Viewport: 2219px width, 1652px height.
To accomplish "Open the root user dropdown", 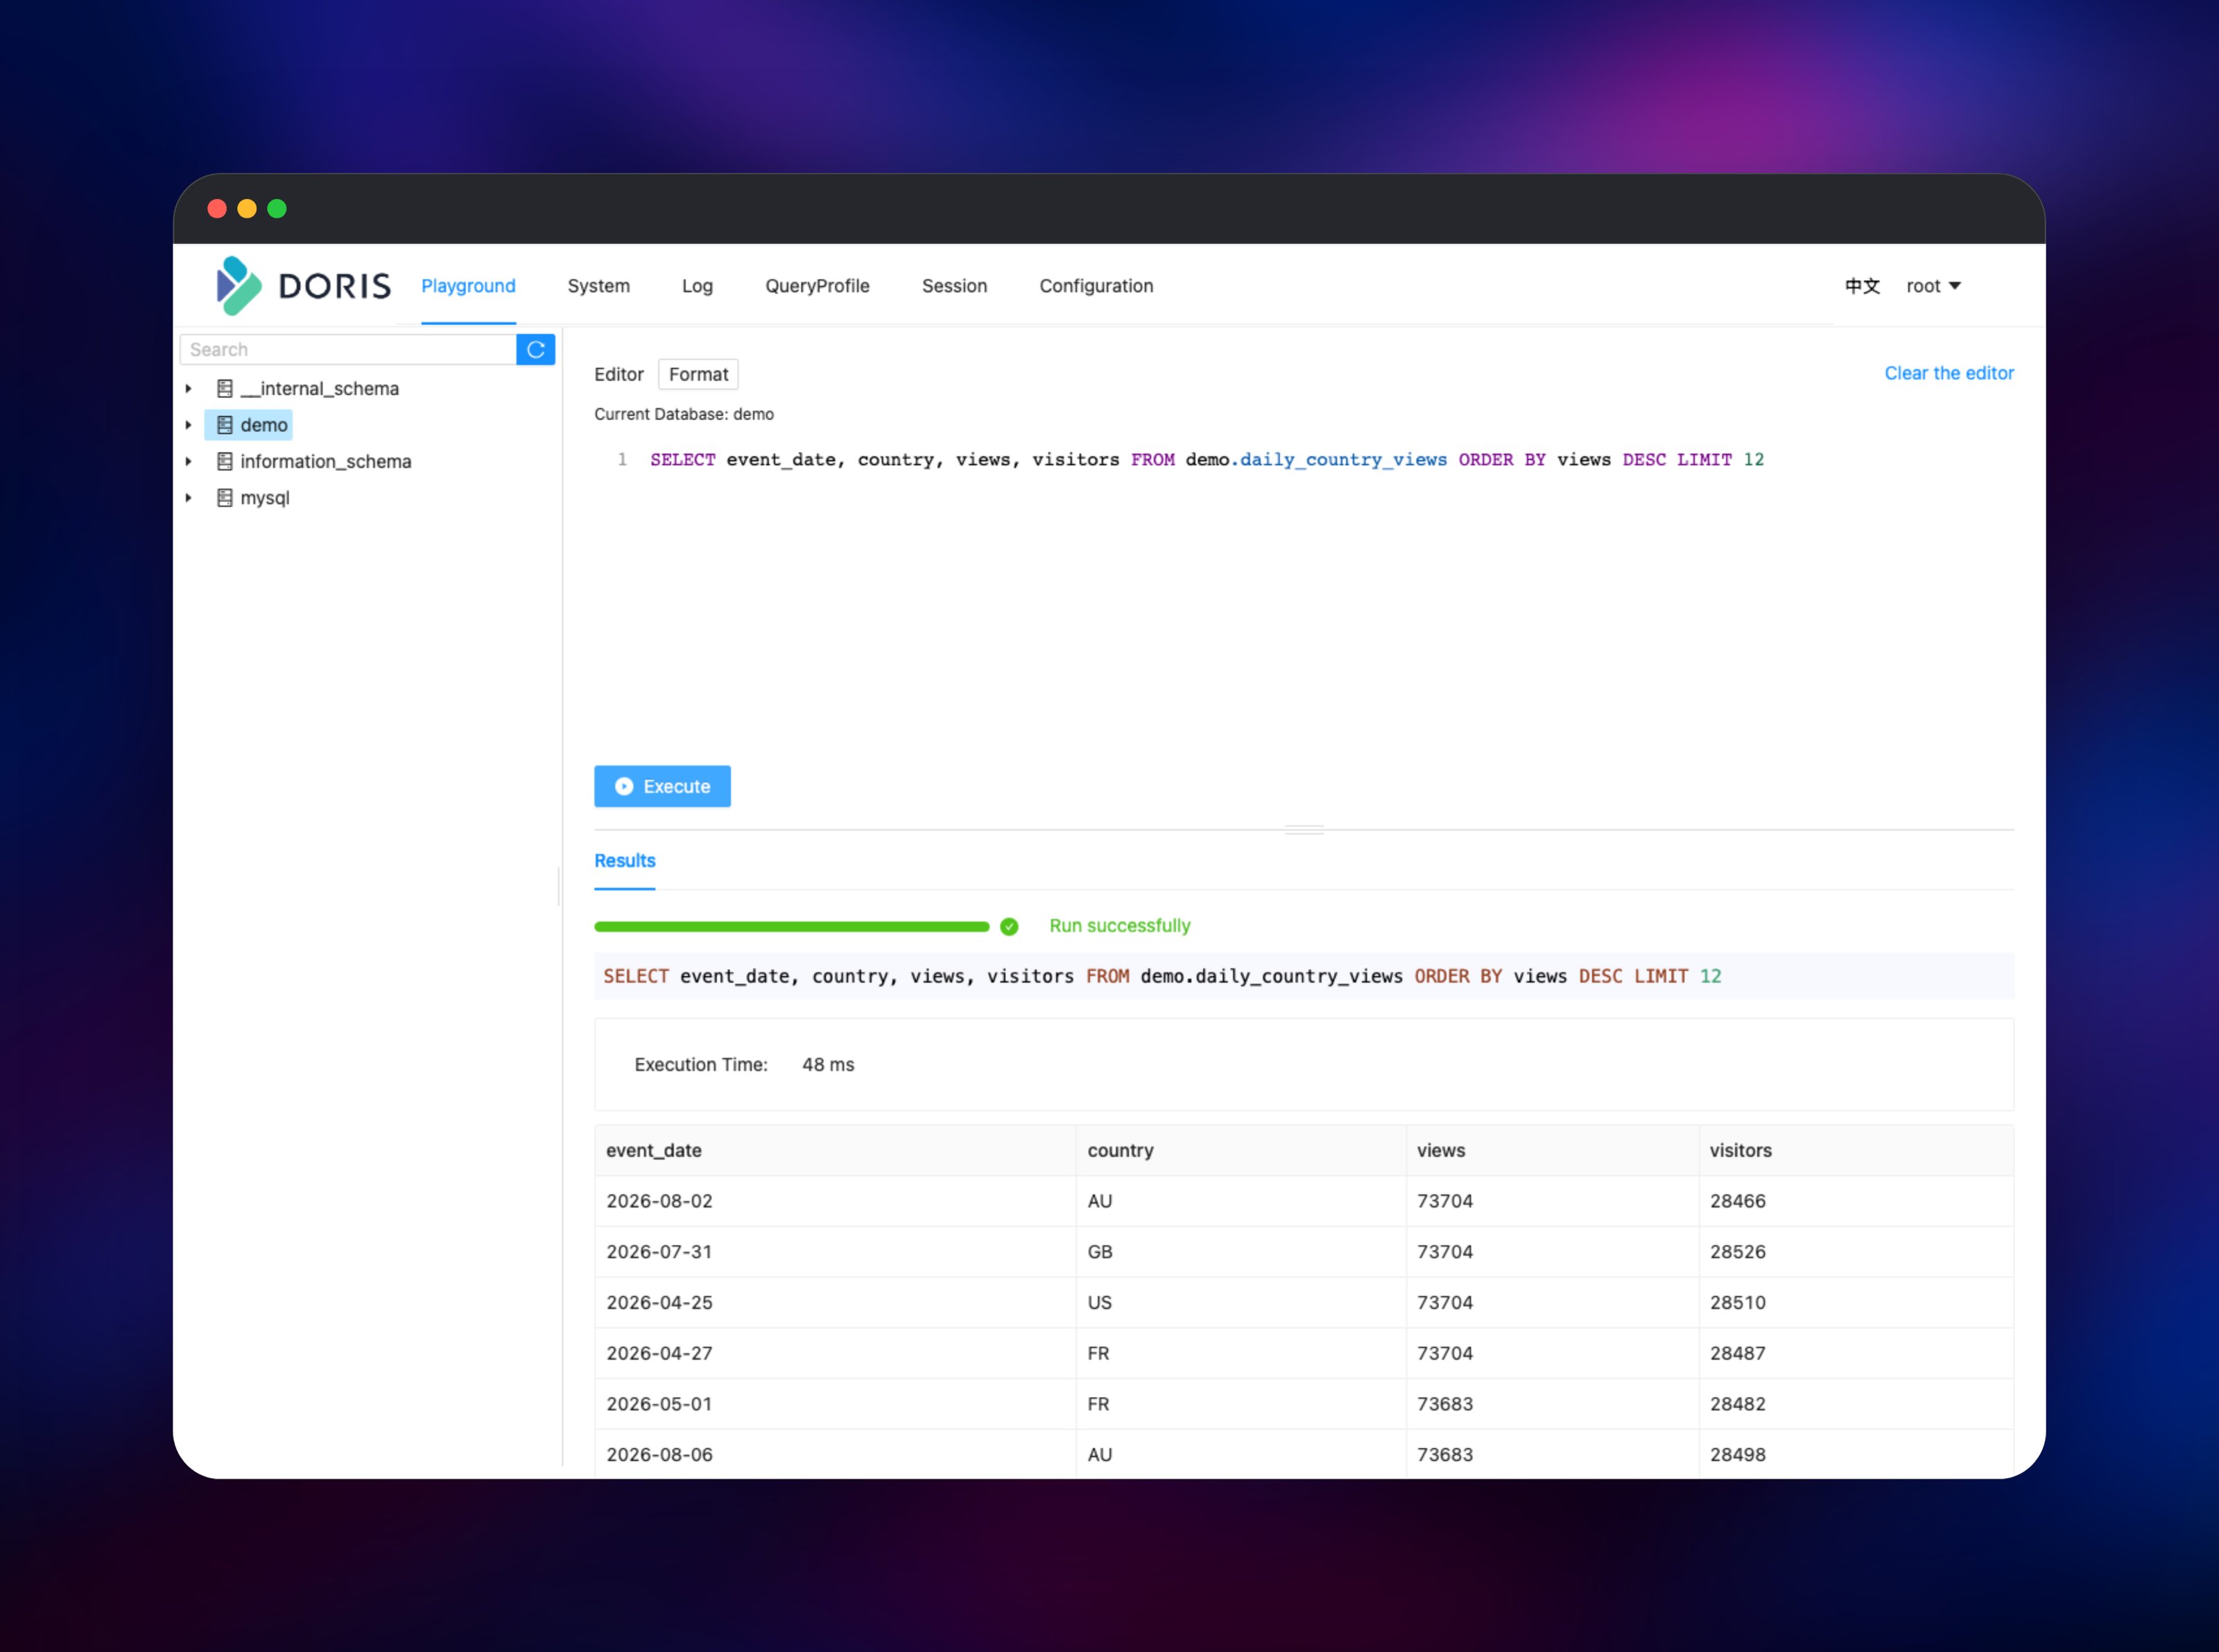I will click(x=1933, y=286).
